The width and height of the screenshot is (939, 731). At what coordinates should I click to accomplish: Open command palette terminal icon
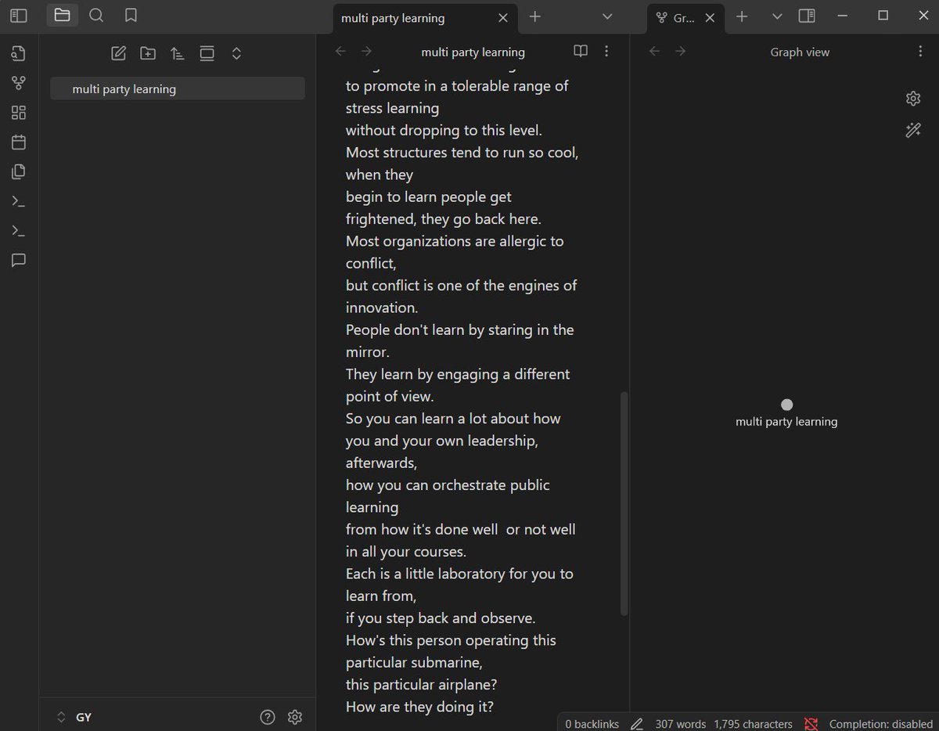19,201
